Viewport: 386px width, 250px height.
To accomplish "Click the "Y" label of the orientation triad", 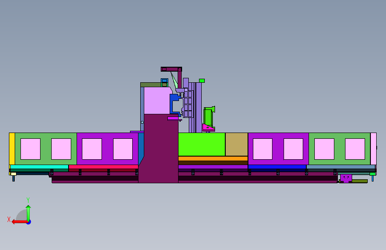I will [x=28, y=200].
